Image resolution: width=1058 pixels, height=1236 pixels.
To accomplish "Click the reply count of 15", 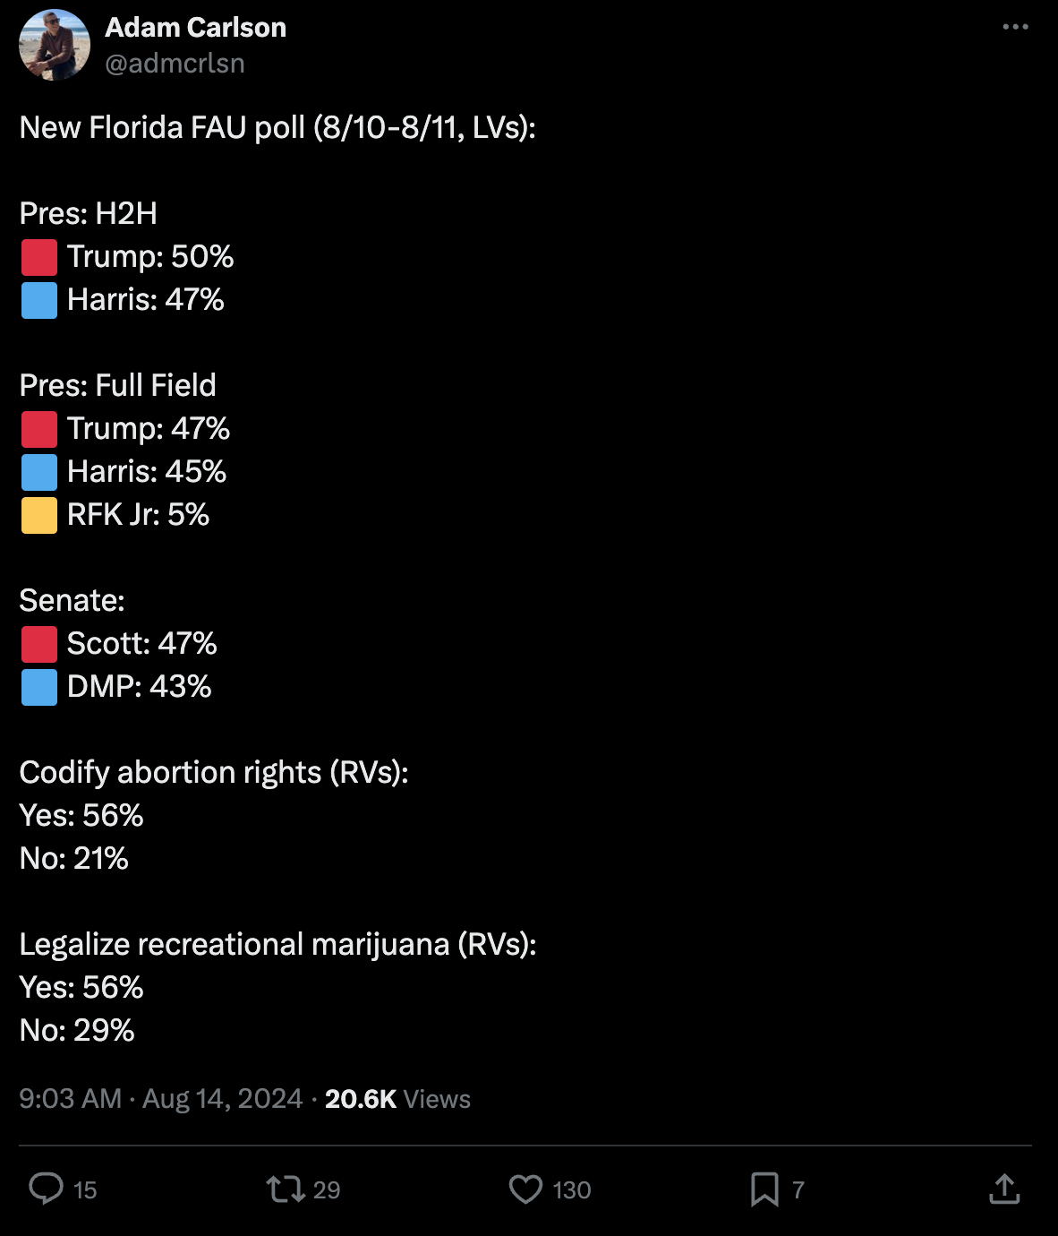I will 85,1190.
